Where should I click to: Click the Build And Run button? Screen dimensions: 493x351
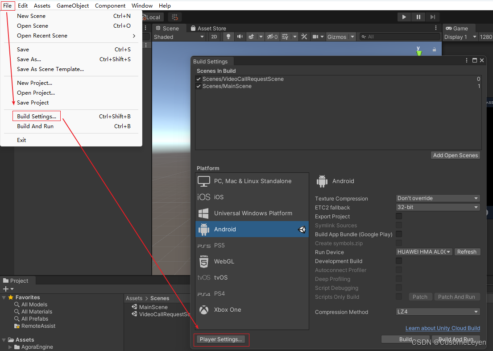[456, 339]
